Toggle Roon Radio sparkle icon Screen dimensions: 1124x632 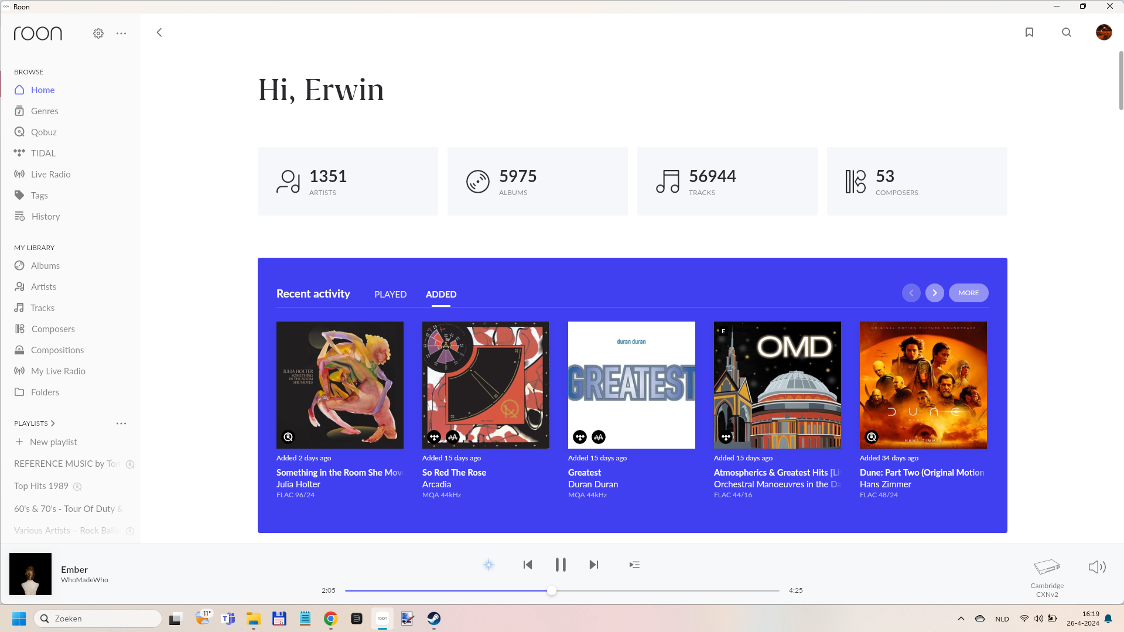pos(488,565)
